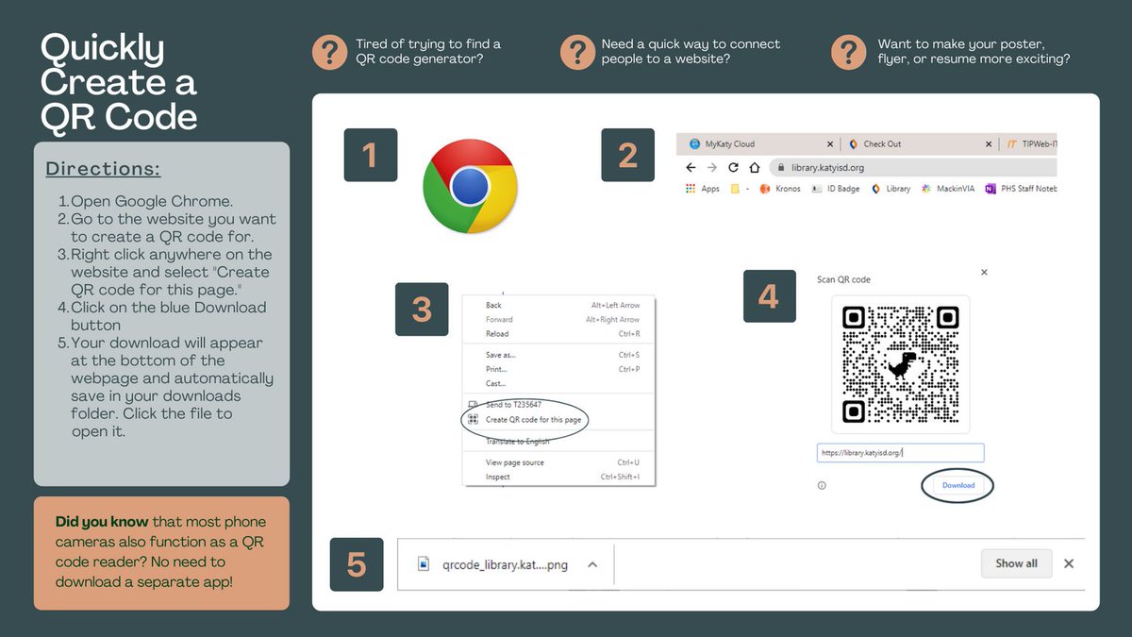This screenshot has height=637, width=1132.
Task: Click the 'Quickly Create a QR Code' title
Action: click(119, 82)
